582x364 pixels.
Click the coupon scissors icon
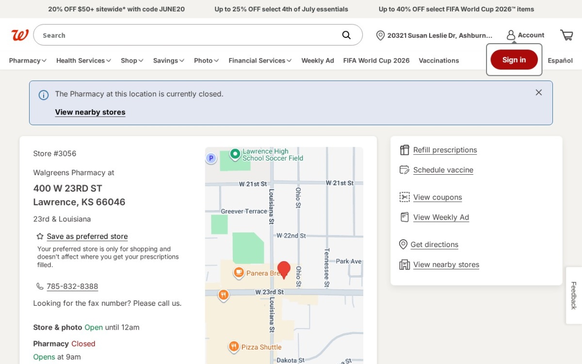(x=404, y=197)
